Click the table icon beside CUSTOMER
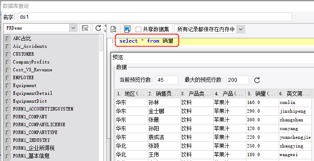The image size is (314, 161). point(8,54)
